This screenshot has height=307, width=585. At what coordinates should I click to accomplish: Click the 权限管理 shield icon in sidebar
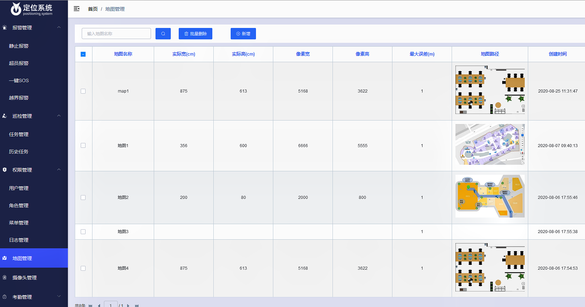point(5,170)
